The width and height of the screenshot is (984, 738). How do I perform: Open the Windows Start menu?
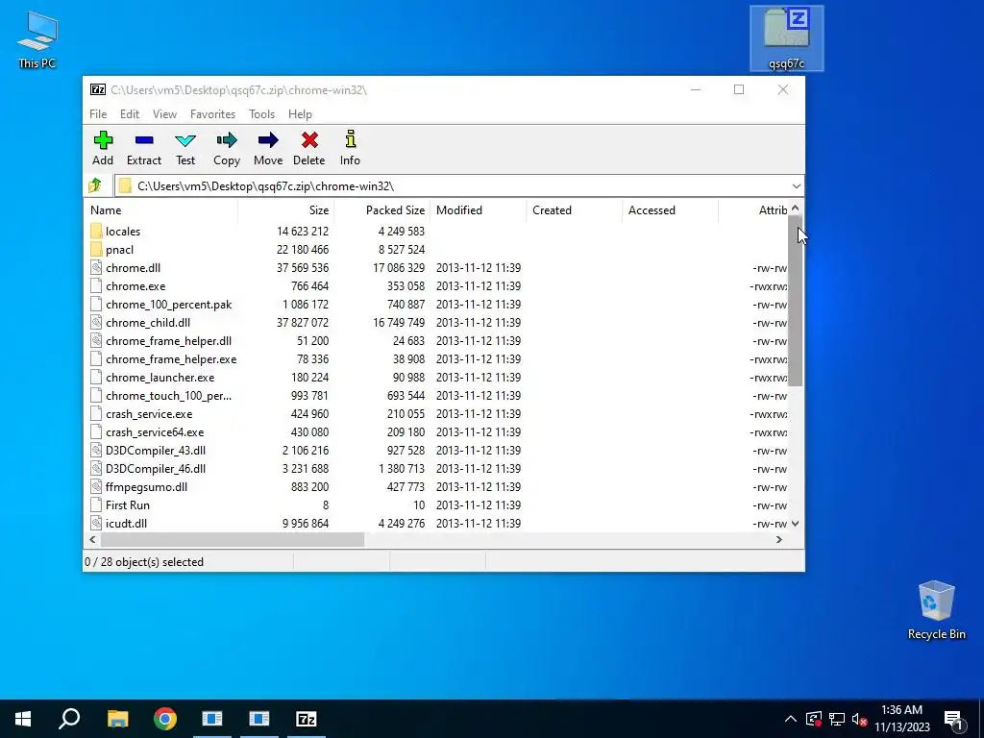(x=23, y=719)
